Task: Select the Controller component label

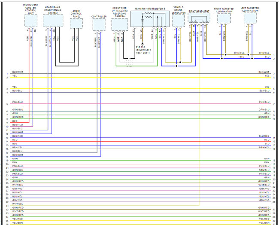Action: coord(99,17)
